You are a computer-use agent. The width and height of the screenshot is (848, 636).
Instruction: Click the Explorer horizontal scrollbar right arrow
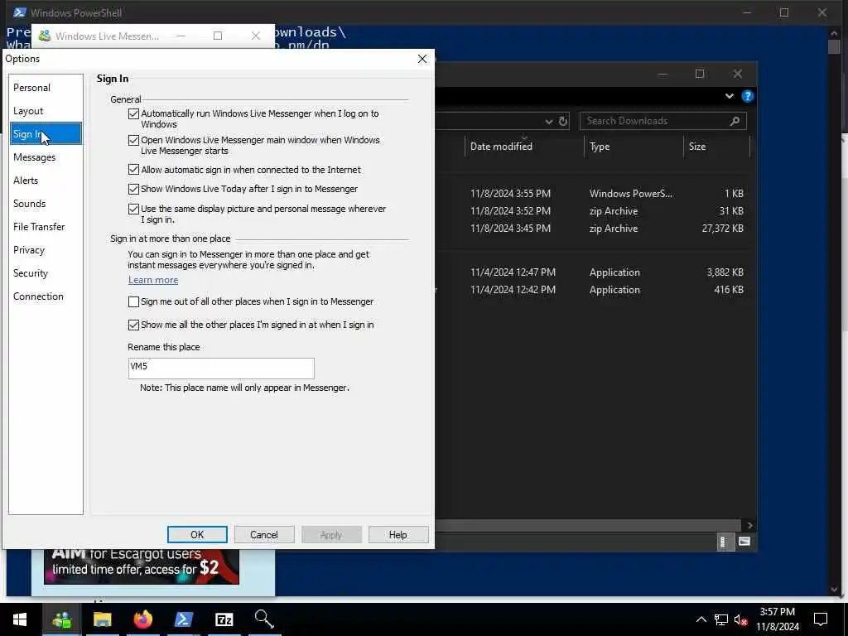click(x=749, y=526)
